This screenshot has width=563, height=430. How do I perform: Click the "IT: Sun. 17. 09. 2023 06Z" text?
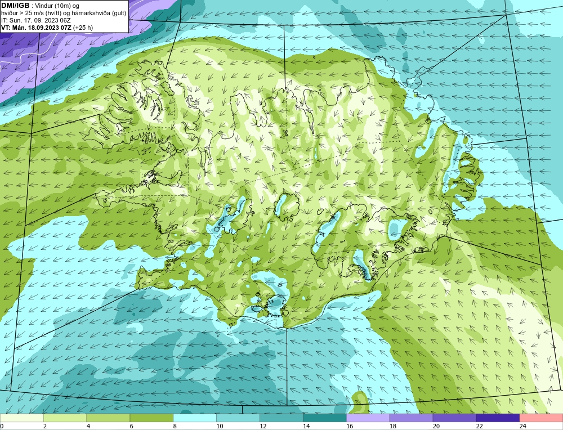[36, 20]
